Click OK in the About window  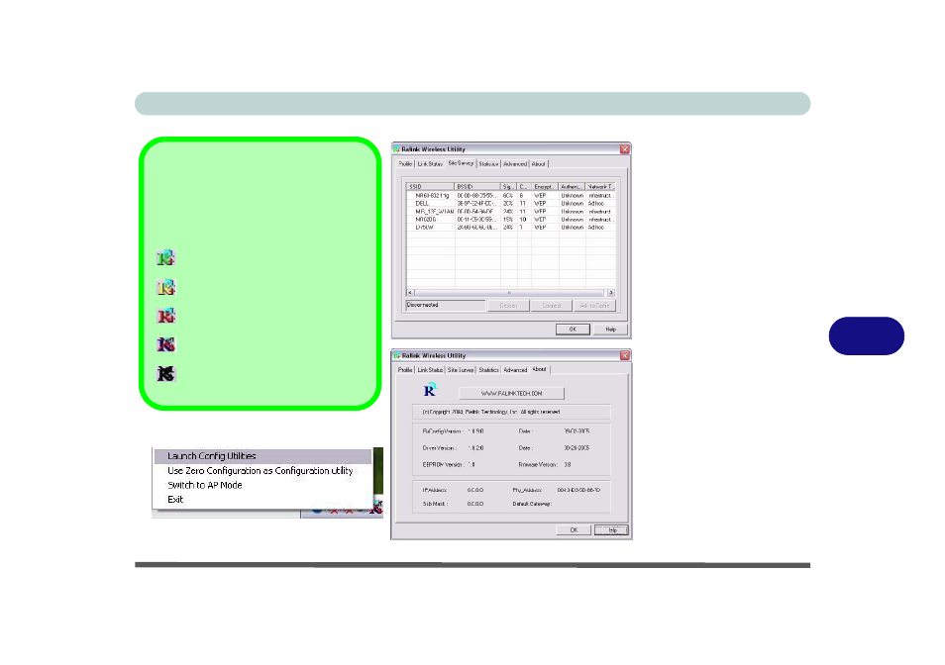tap(574, 530)
